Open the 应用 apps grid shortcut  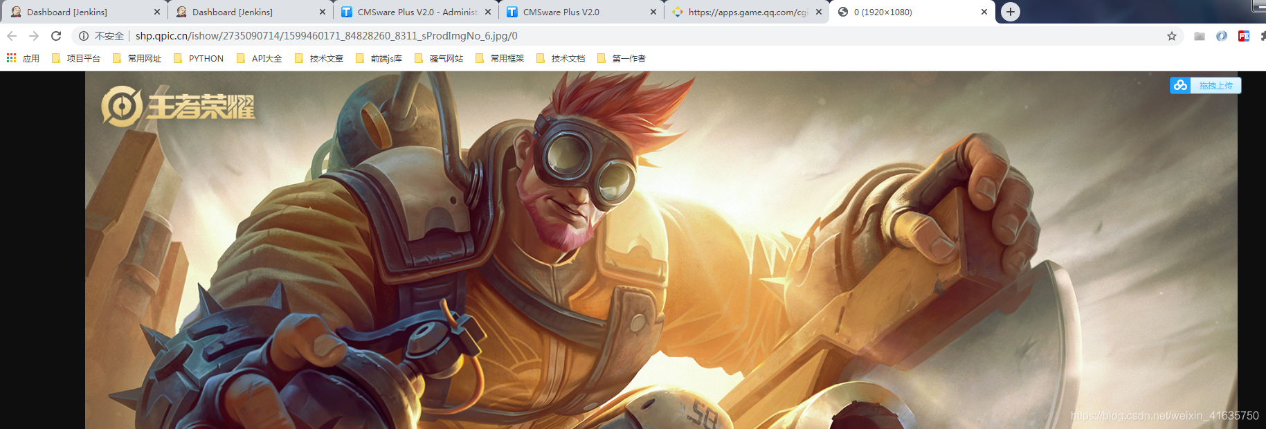[x=23, y=59]
